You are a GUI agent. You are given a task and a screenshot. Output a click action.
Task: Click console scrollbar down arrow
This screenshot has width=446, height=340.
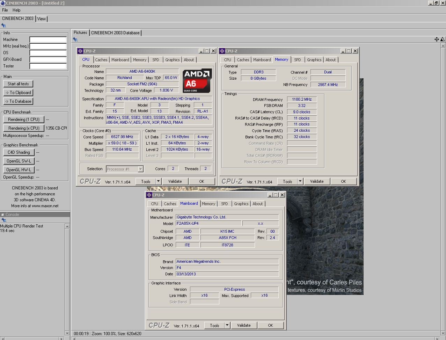coord(67,333)
